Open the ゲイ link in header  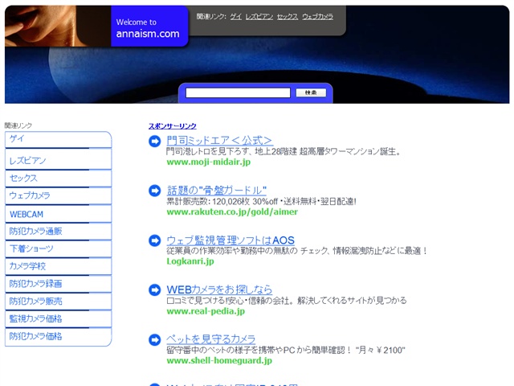point(235,16)
